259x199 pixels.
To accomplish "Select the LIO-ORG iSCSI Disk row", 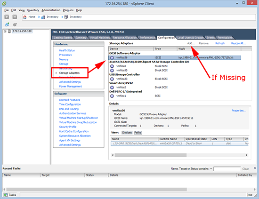I will tap(180, 143).
